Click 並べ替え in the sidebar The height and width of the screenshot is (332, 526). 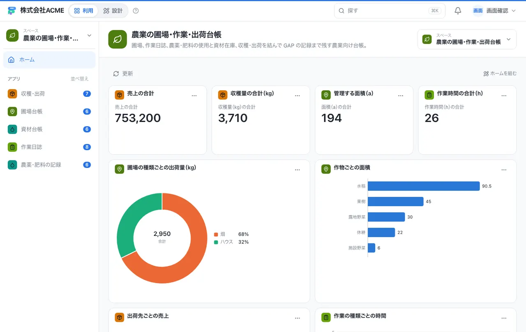pyautogui.click(x=80, y=79)
